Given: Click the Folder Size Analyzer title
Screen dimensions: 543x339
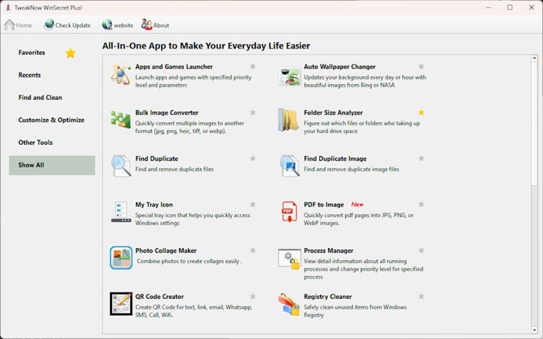Looking at the screenshot, I should (333, 113).
